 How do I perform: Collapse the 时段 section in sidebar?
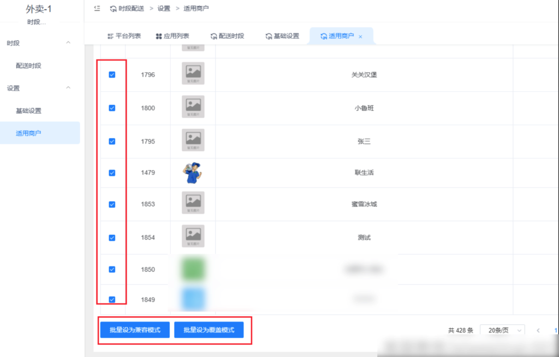coord(68,43)
